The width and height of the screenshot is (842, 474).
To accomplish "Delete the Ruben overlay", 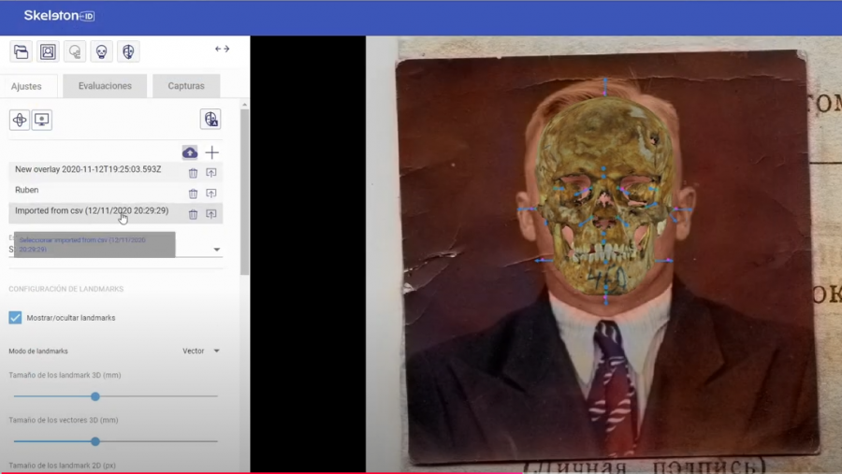I will [193, 194].
